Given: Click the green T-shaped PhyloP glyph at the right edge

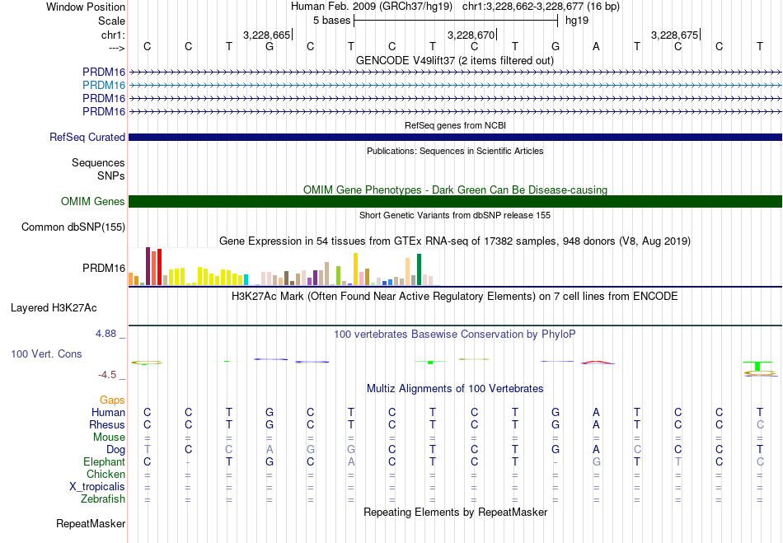Looking at the screenshot, I should click(757, 367).
